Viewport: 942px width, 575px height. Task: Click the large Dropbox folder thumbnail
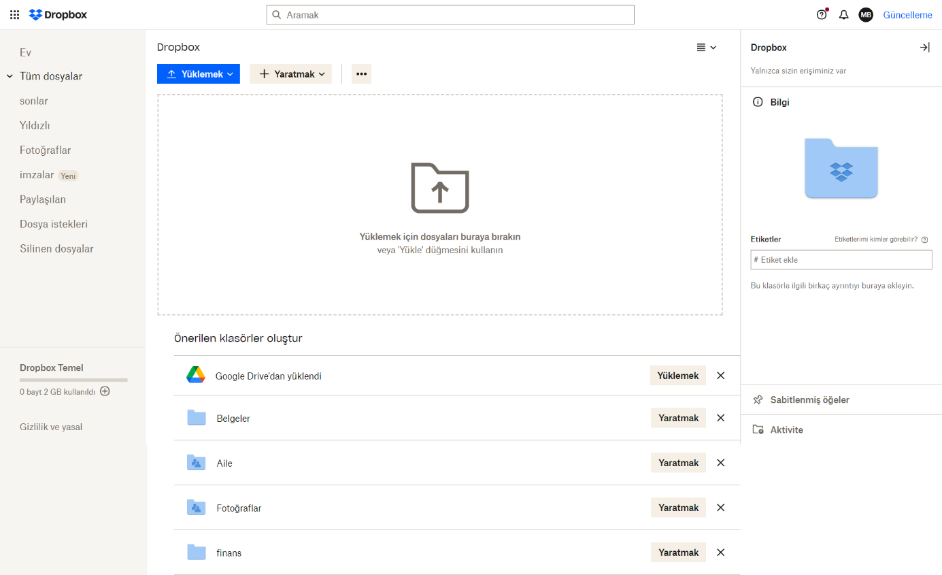tap(841, 168)
